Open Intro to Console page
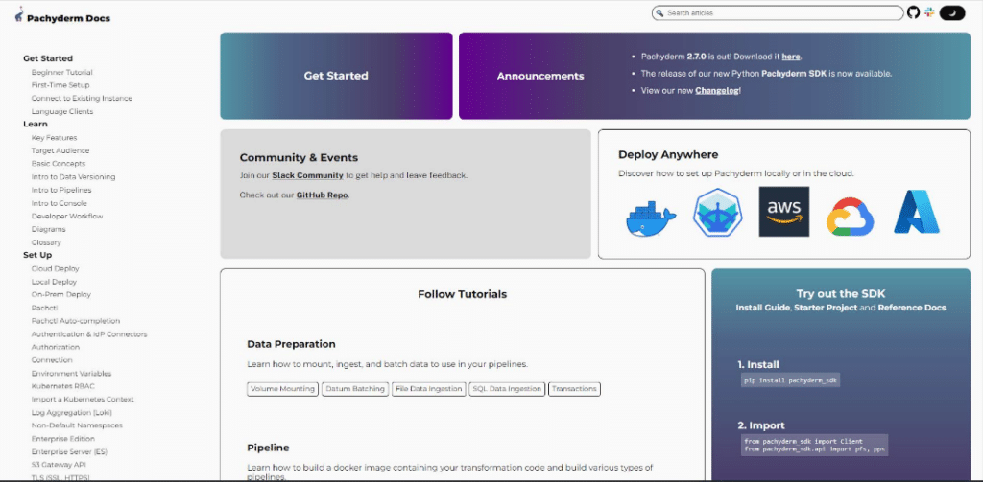The width and height of the screenshot is (983, 482). point(59,203)
